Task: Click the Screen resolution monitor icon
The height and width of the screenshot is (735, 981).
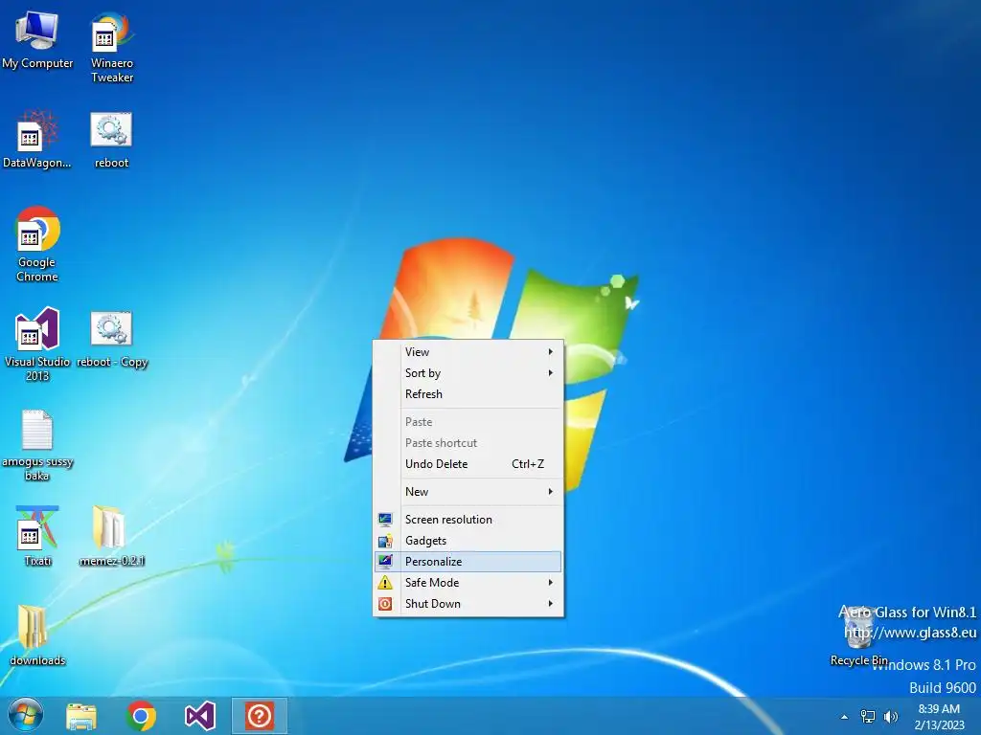Action: pos(385,520)
